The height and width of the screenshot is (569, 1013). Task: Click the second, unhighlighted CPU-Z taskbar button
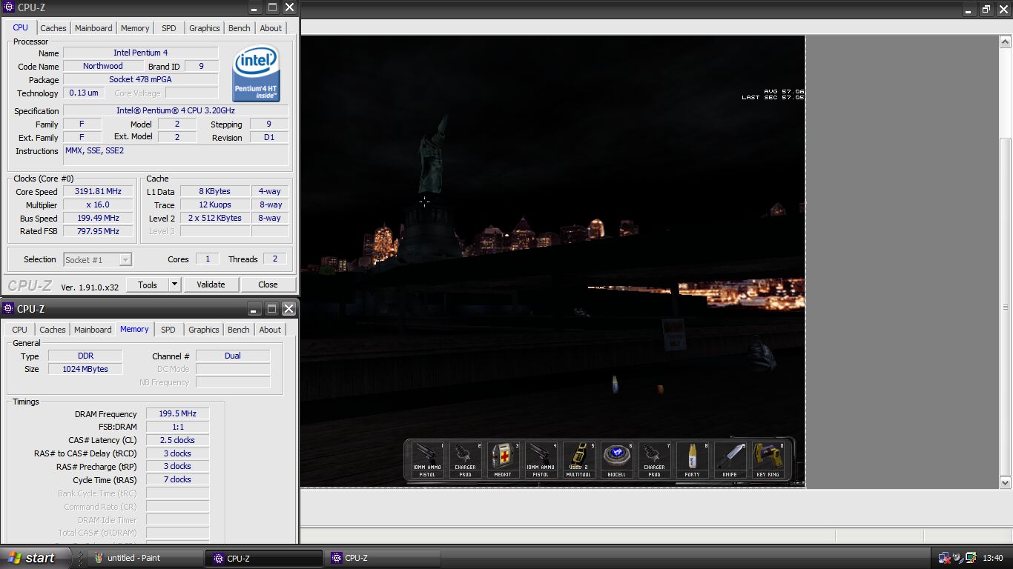click(x=382, y=558)
